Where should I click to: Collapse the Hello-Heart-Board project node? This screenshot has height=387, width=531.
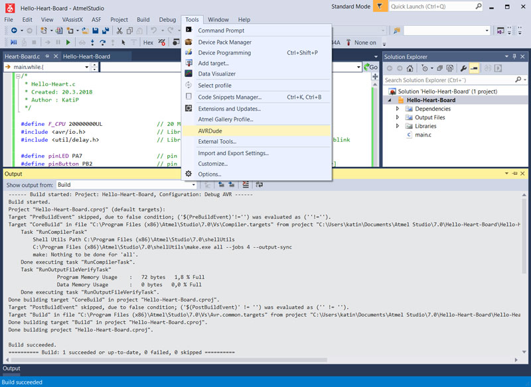(390, 100)
